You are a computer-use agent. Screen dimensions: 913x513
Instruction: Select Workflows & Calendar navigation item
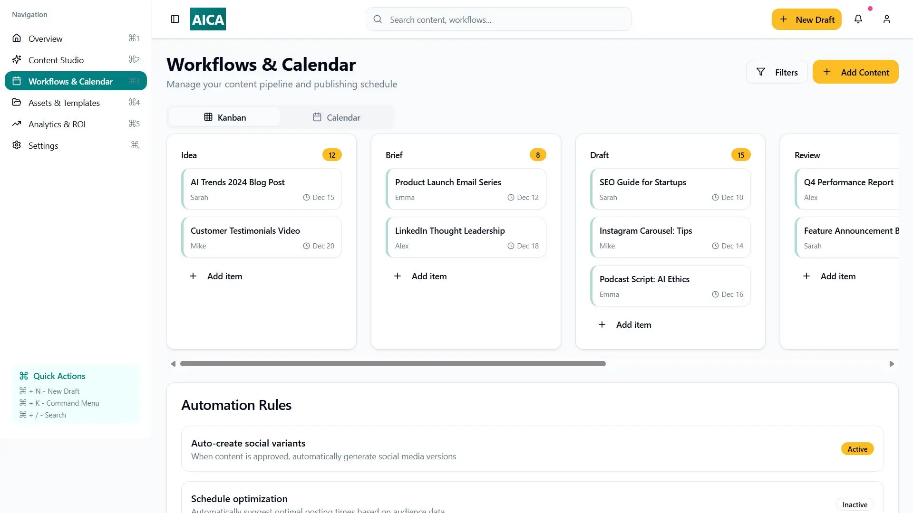(x=76, y=81)
